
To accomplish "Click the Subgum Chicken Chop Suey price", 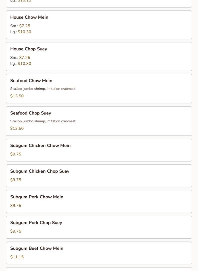I will [x=16, y=180].
